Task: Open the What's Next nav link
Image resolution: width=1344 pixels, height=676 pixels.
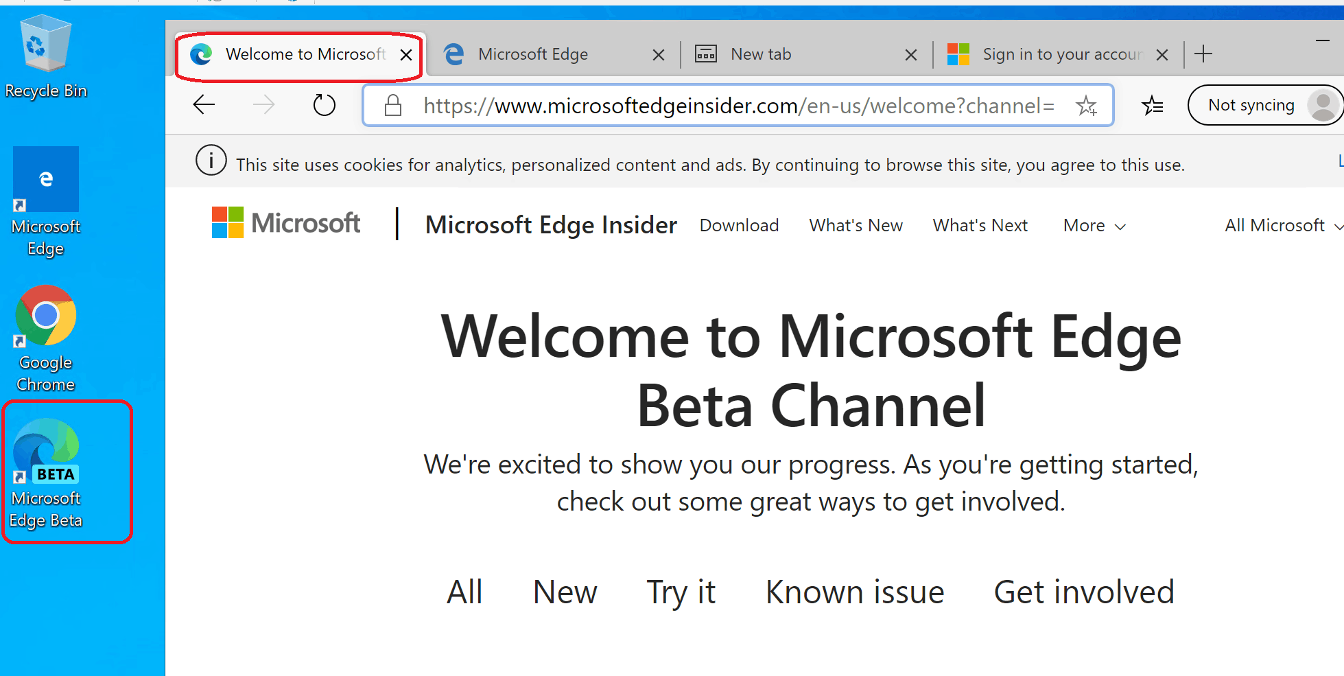Action: point(980,225)
